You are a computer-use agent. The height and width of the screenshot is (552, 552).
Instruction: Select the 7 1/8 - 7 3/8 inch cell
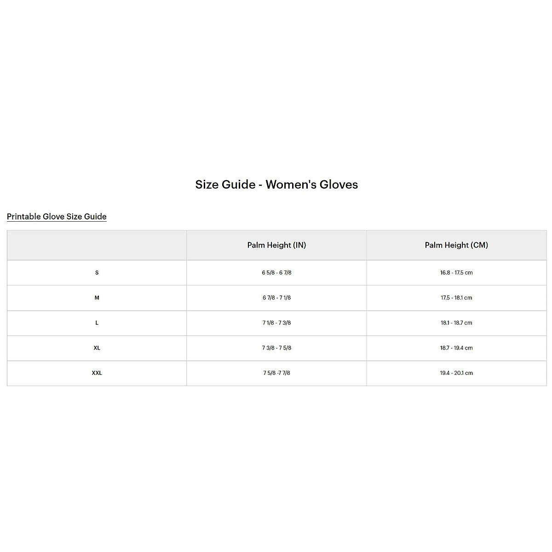tap(276, 323)
